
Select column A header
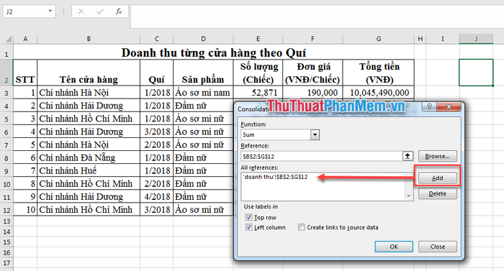tap(25, 39)
